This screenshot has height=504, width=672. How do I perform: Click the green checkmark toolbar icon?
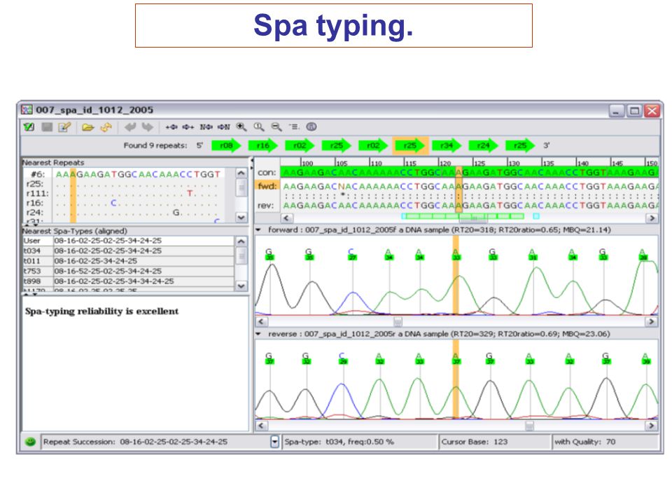pyautogui.click(x=29, y=127)
